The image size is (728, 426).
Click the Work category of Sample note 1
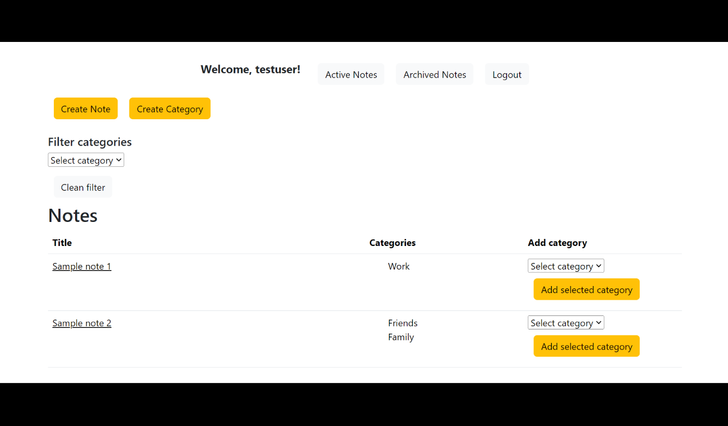point(398,266)
